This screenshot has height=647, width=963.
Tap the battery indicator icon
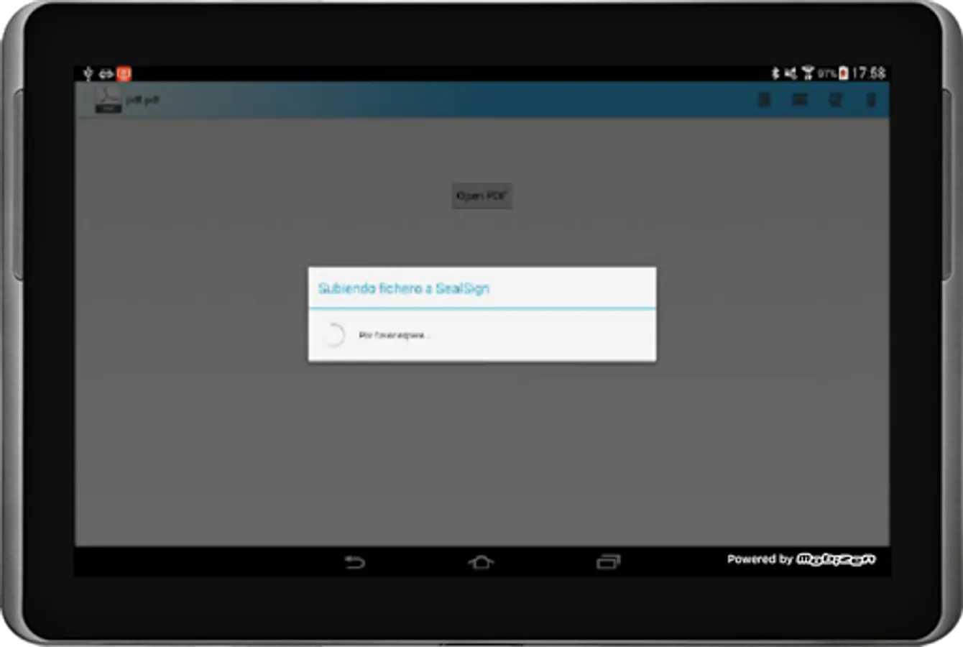coord(844,73)
